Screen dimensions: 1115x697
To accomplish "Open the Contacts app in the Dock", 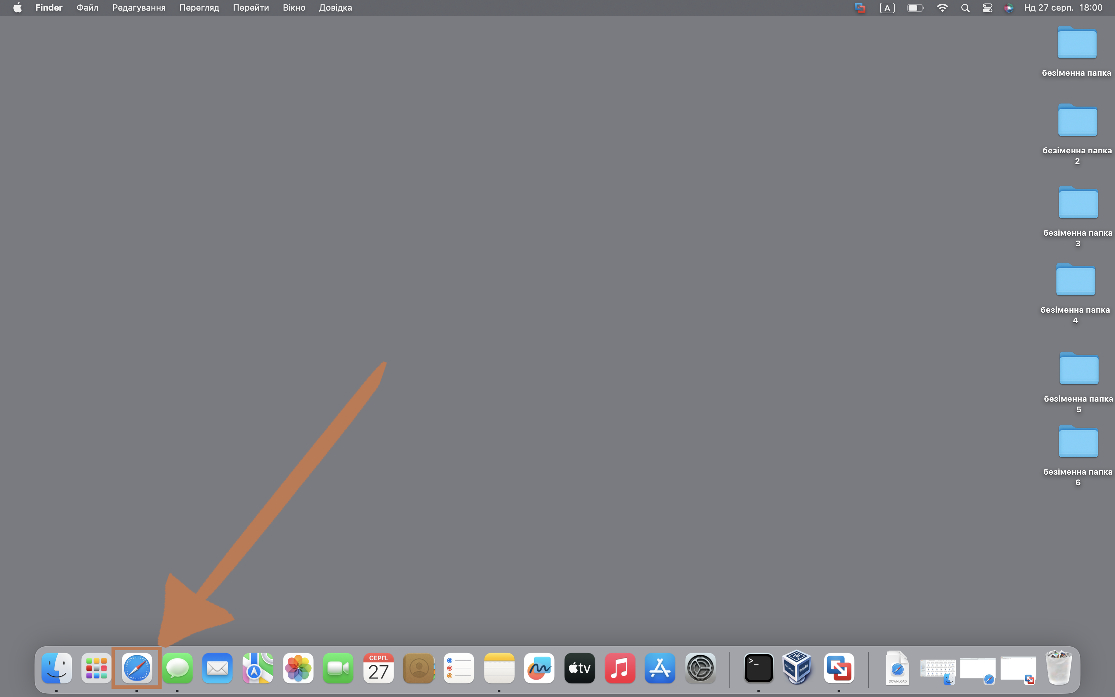I will (419, 668).
